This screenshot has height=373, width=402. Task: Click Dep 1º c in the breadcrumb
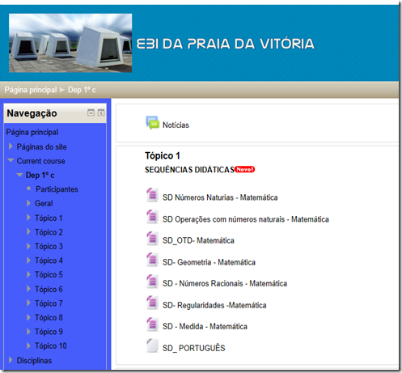(x=82, y=90)
